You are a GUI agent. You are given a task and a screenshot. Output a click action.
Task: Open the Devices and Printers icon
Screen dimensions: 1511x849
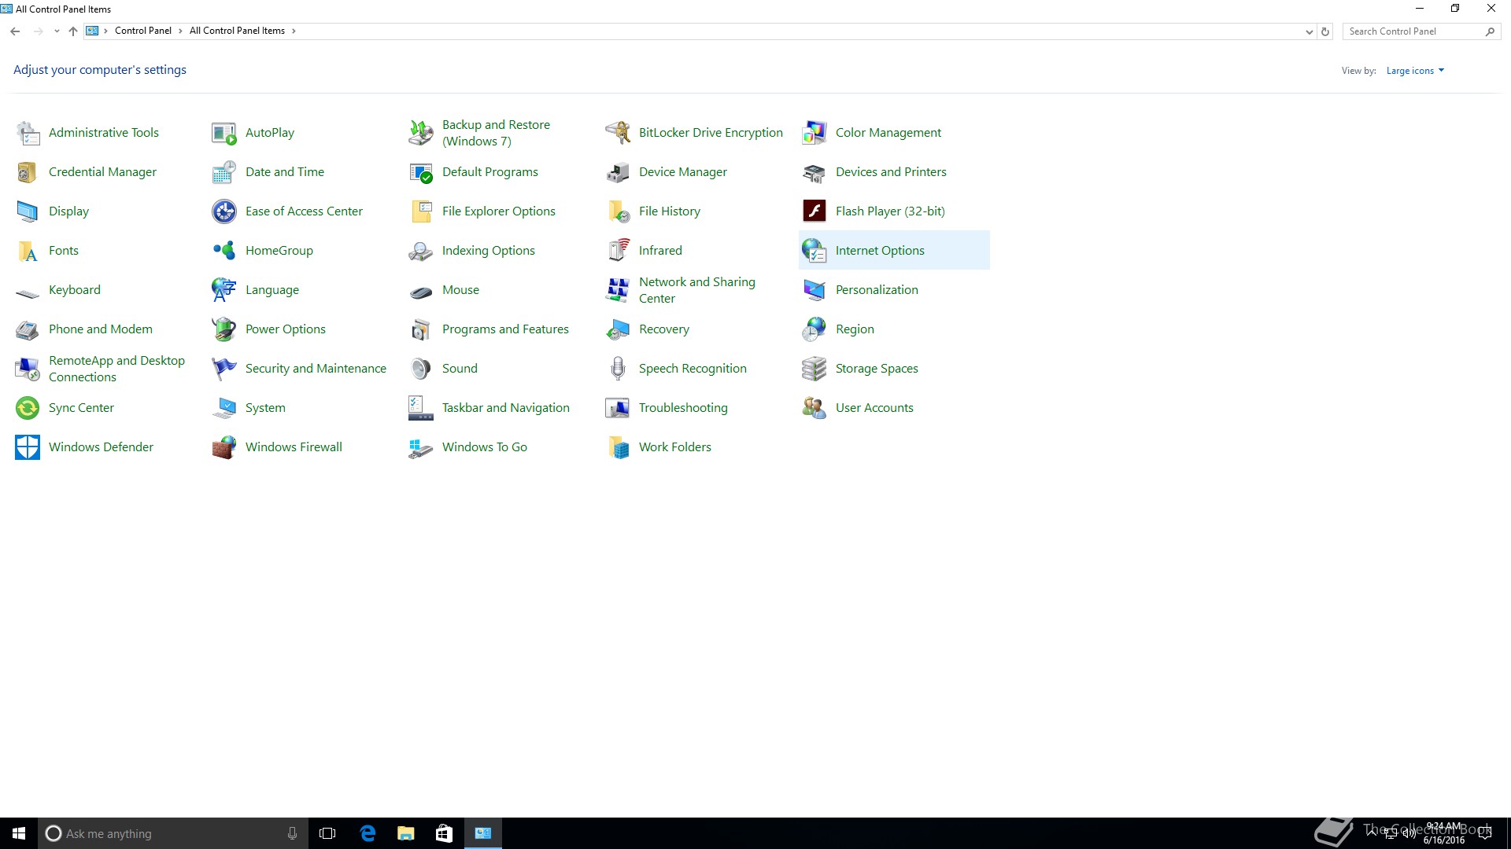coord(815,172)
